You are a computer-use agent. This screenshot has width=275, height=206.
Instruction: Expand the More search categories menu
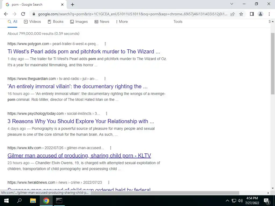[x=122, y=21]
